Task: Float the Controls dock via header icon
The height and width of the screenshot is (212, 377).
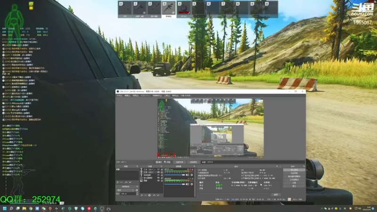Action: [x=304, y=166]
